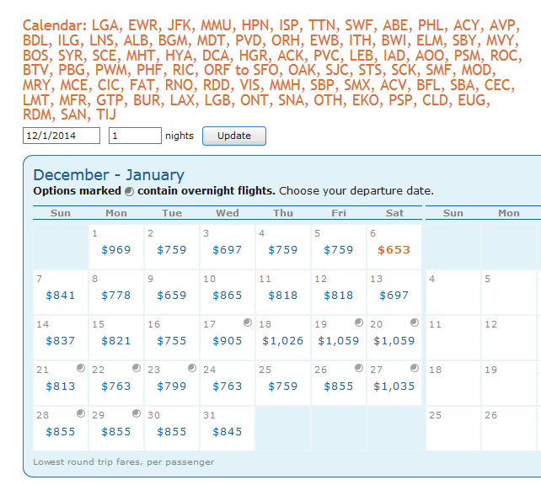Choose the $841 fare on December 7
Image resolution: width=541 pixels, height=485 pixels.
pyautogui.click(x=61, y=296)
